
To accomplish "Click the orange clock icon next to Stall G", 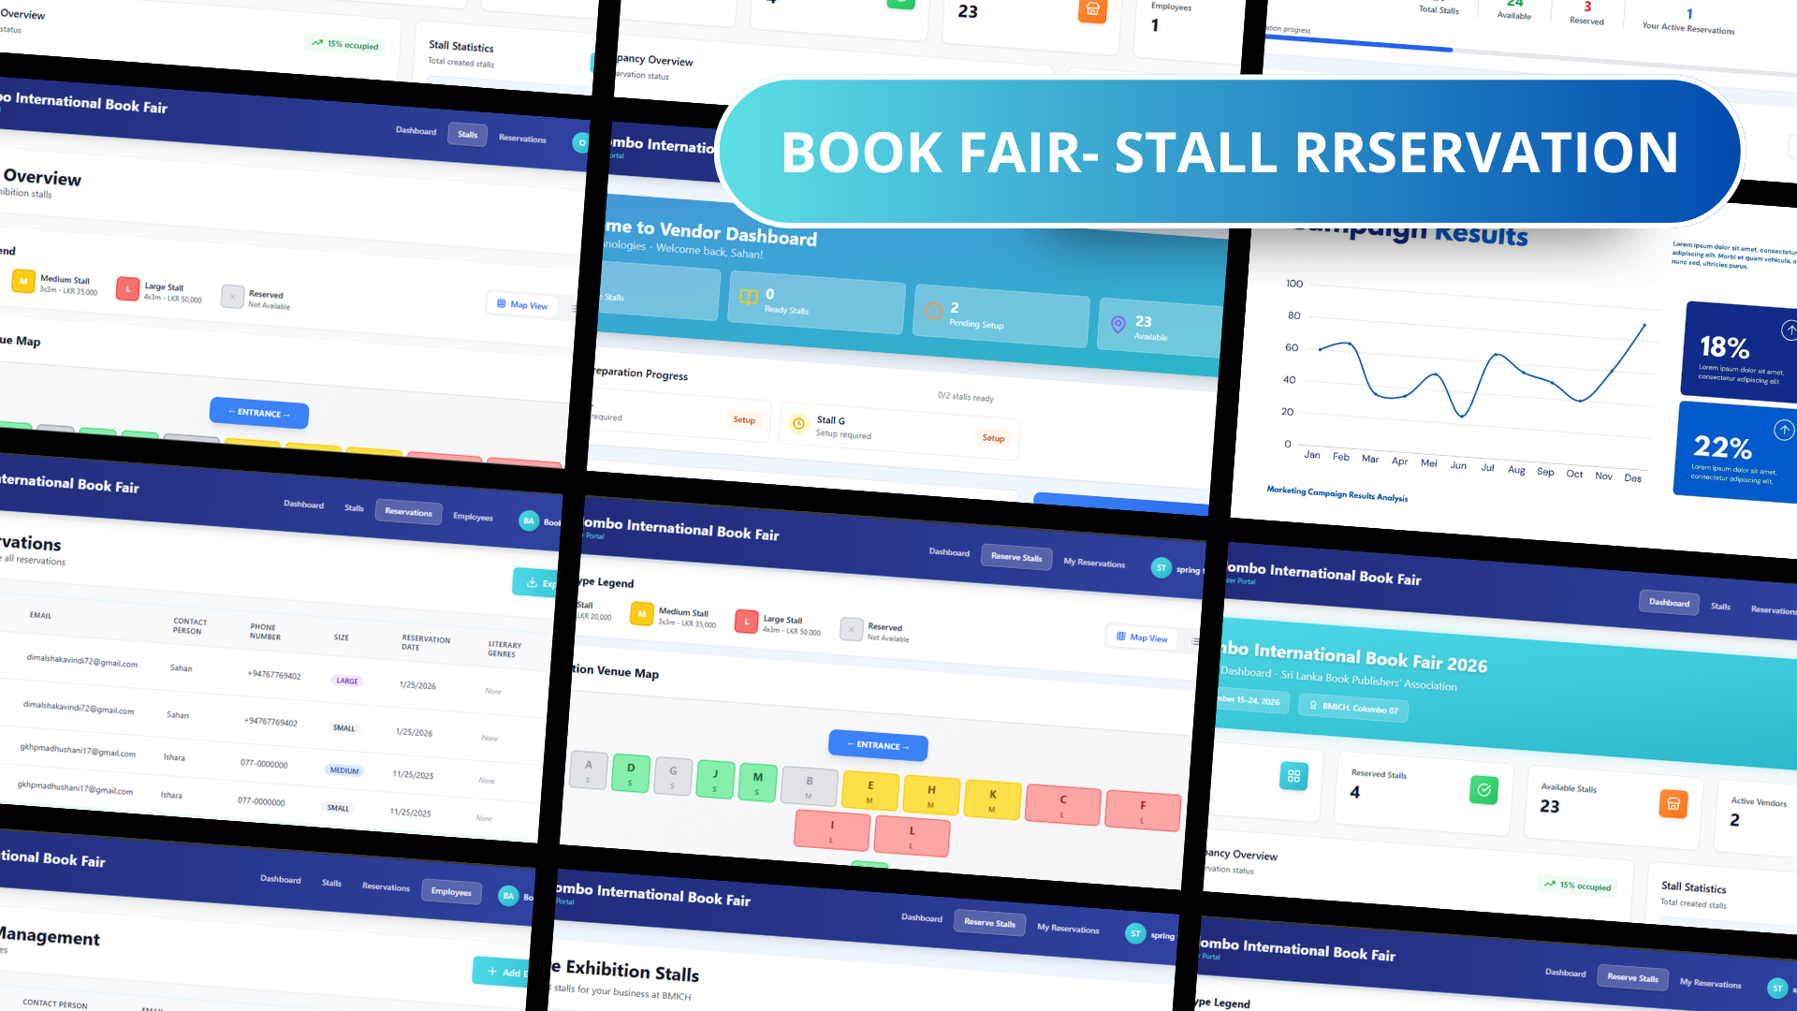I will [798, 424].
